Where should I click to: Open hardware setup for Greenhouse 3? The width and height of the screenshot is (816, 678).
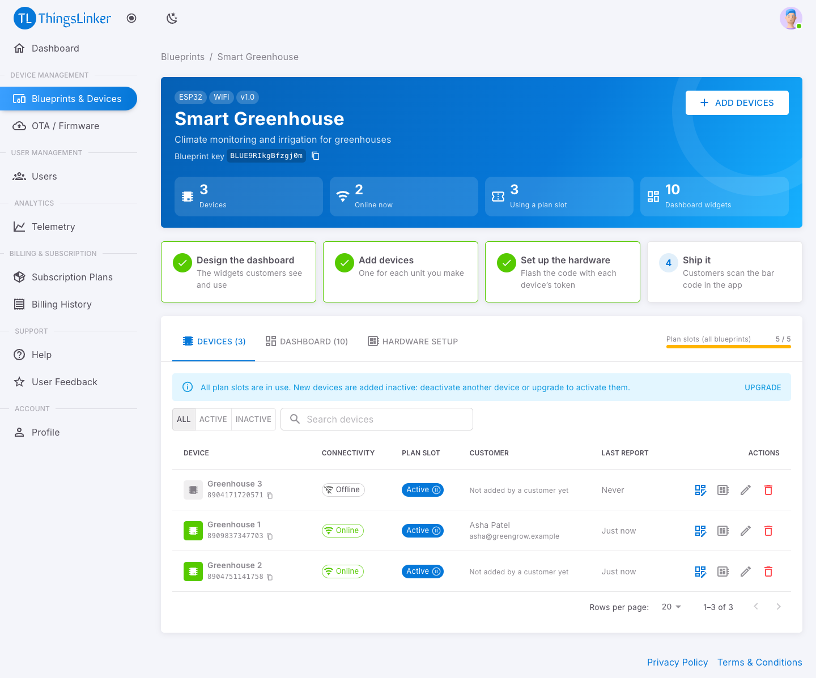[x=723, y=490]
